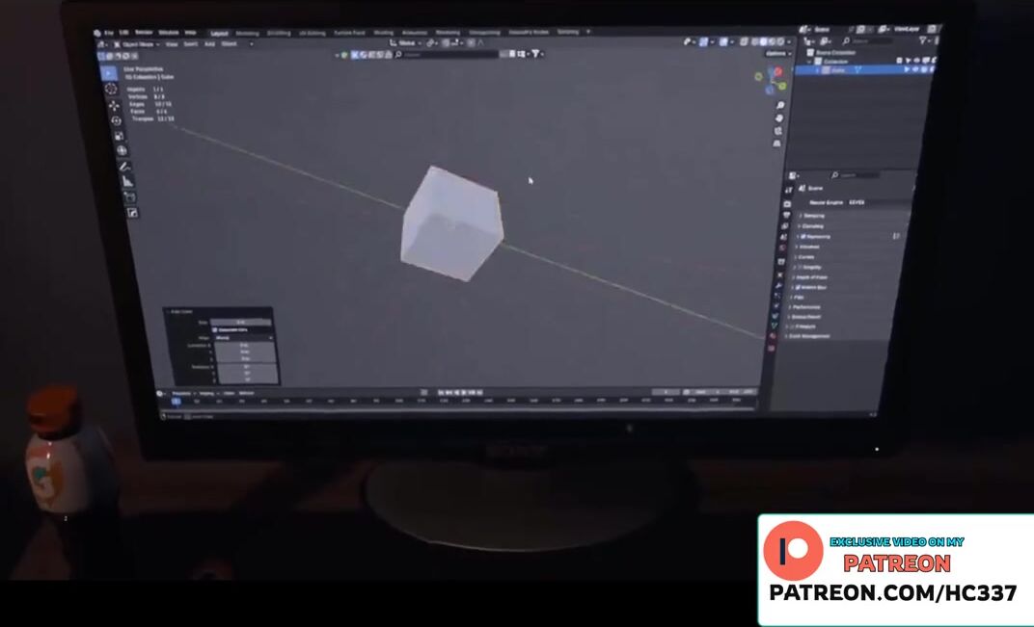Toggle camera view with the camera icon
This screenshot has width=1034, height=627.
(778, 130)
